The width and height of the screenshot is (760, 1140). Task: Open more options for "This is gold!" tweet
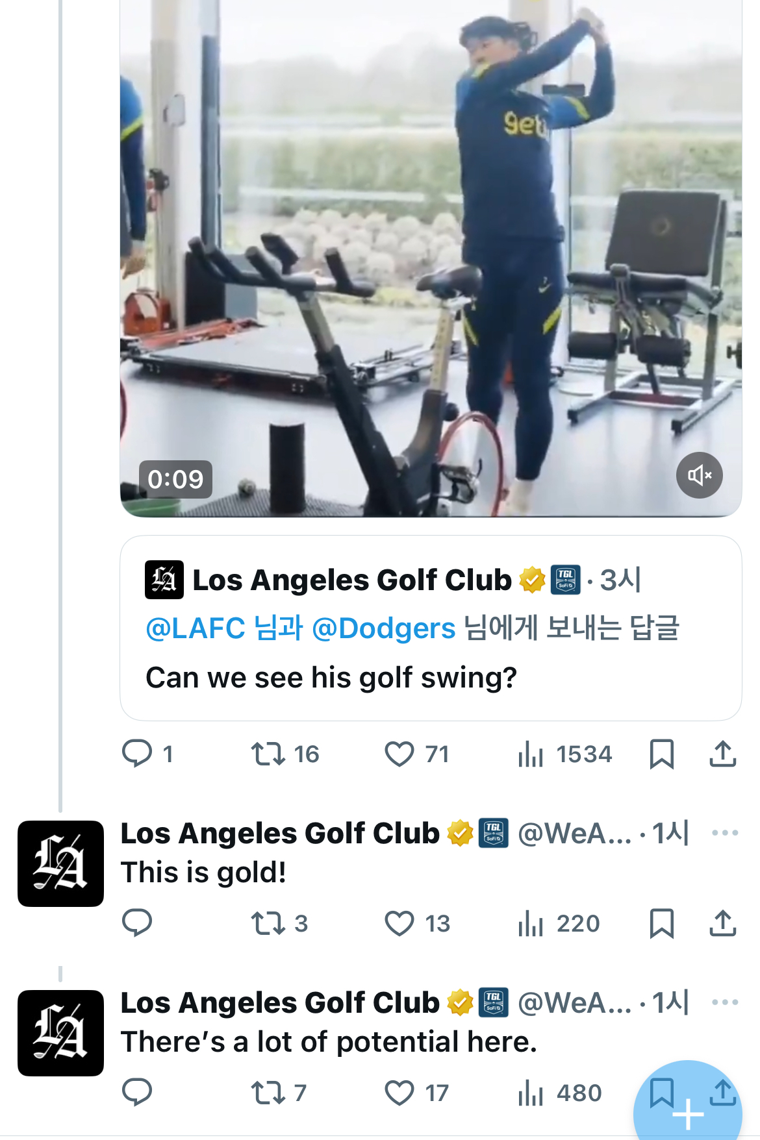tap(724, 832)
